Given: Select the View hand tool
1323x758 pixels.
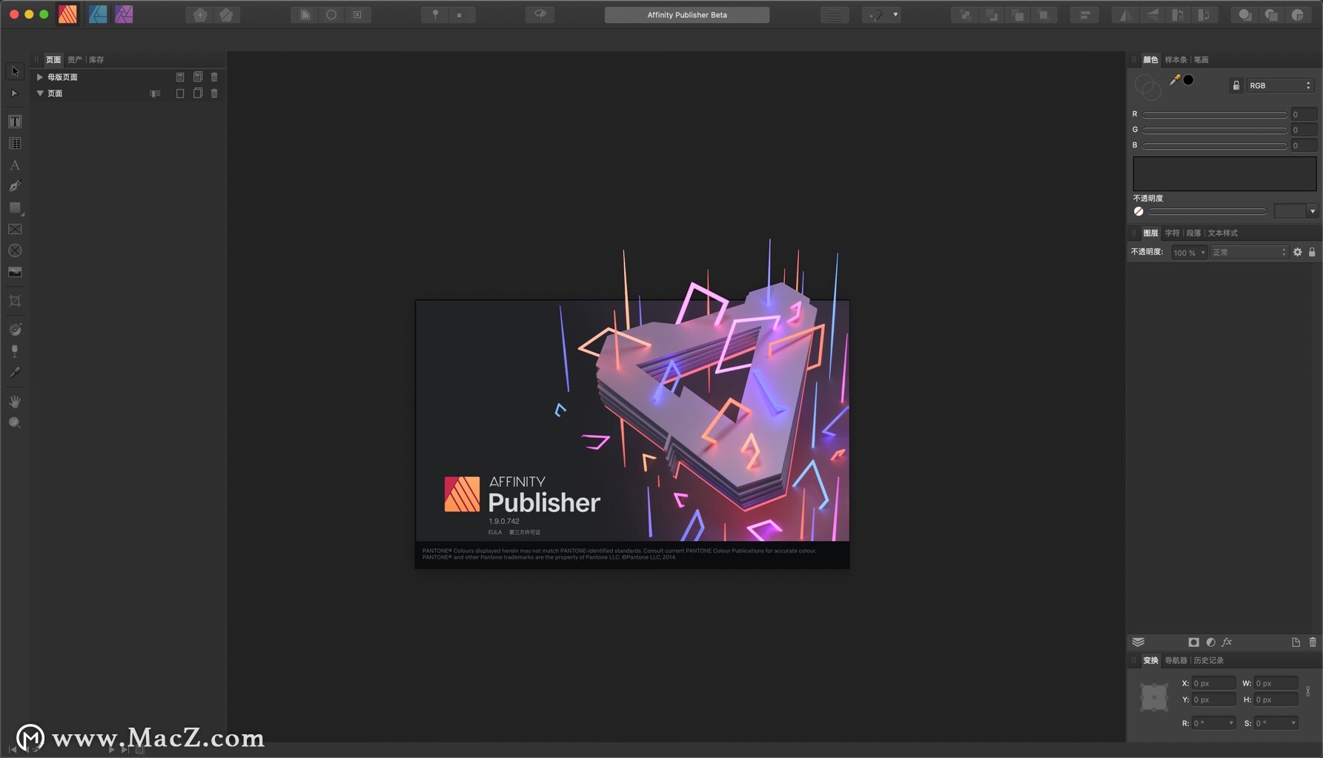Looking at the screenshot, I should click(15, 401).
